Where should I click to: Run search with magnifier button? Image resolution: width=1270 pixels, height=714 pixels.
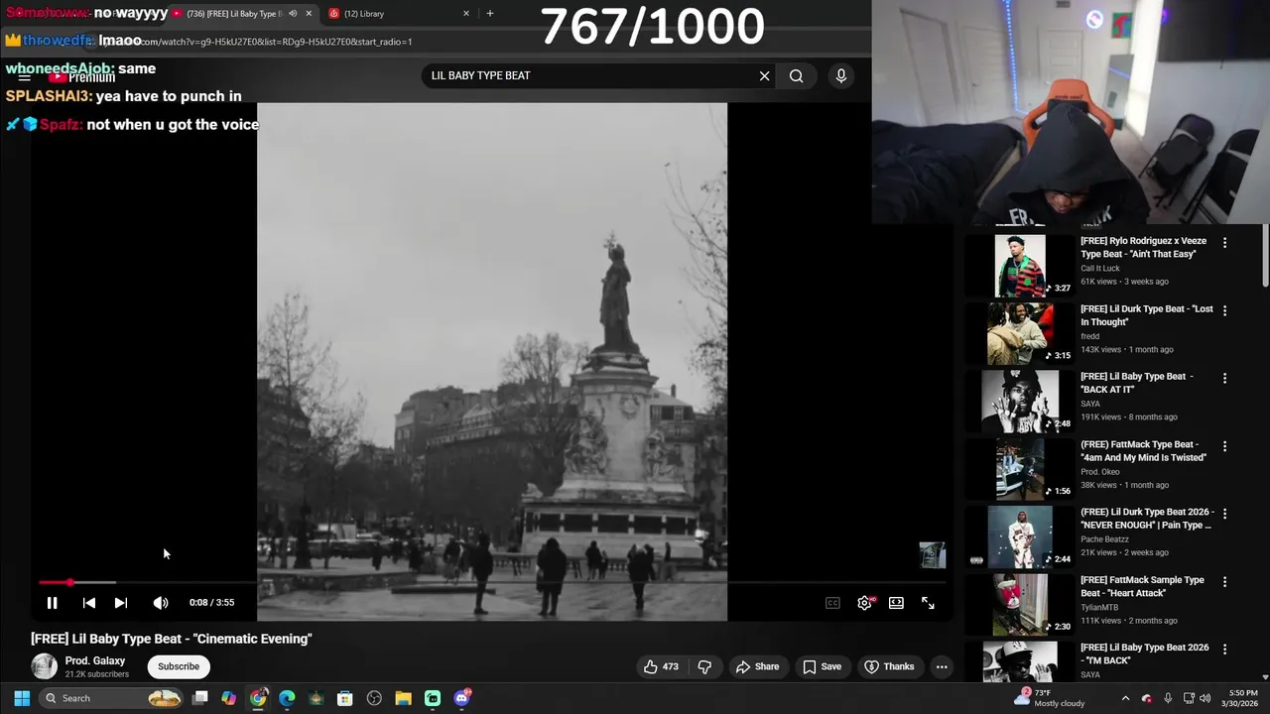(x=796, y=75)
